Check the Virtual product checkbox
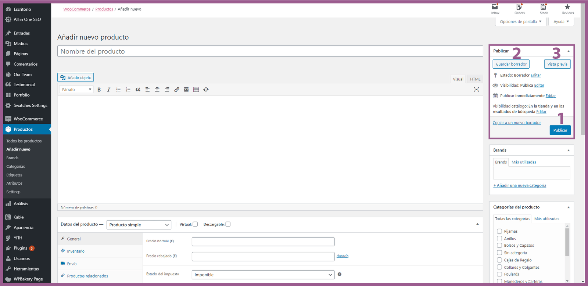 [x=195, y=224]
